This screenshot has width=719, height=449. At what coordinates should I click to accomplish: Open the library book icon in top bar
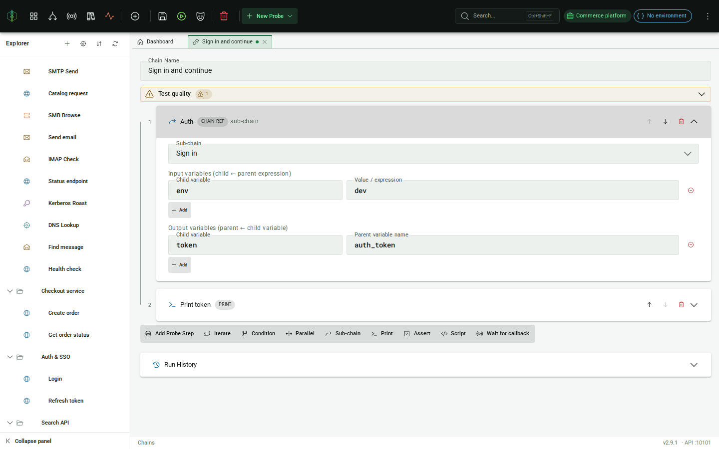coord(90,16)
